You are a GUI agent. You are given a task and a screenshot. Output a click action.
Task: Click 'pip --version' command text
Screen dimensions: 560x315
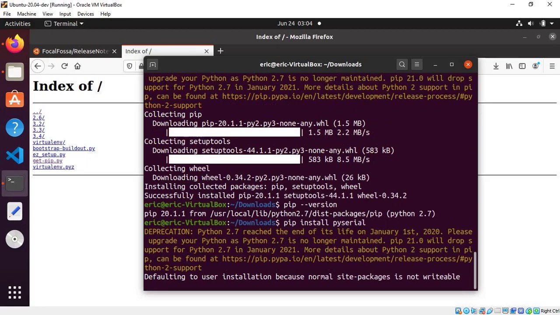pos(310,205)
